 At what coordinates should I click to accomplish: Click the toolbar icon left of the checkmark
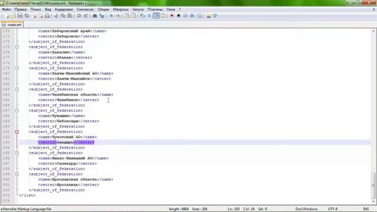point(208,16)
